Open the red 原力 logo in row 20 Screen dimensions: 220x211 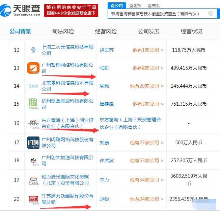coord(33,199)
